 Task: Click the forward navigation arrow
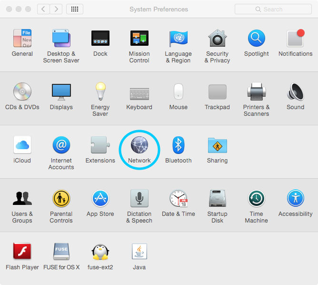[56, 9]
